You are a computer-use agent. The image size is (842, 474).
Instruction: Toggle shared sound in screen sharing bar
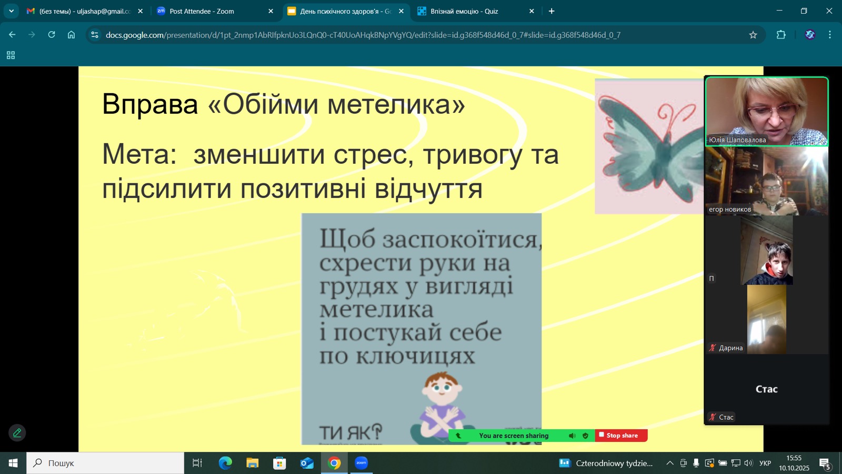(572, 436)
